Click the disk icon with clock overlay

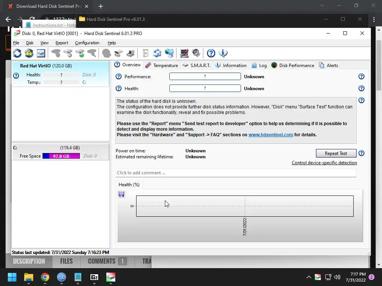tap(68, 53)
